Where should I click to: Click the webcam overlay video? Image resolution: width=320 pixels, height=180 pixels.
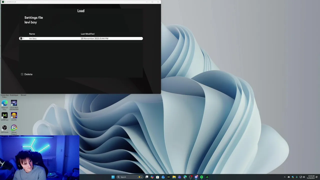coord(40,158)
